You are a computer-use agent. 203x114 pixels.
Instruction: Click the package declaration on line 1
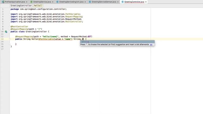[x=38, y=9]
